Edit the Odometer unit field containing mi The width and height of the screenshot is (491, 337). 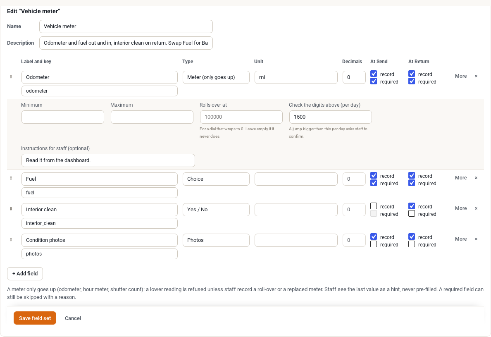296,77
